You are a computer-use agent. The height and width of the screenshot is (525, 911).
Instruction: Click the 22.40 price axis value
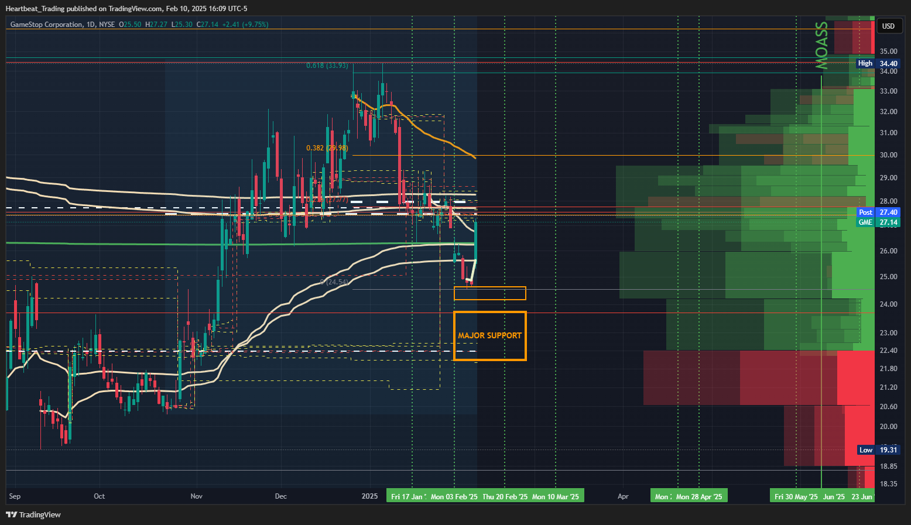point(888,351)
